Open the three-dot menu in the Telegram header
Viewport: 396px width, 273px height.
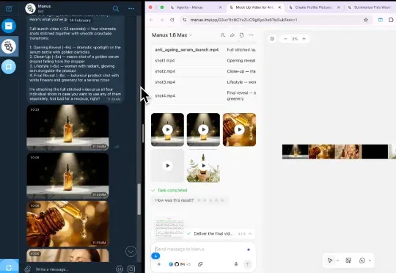(x=131, y=9)
